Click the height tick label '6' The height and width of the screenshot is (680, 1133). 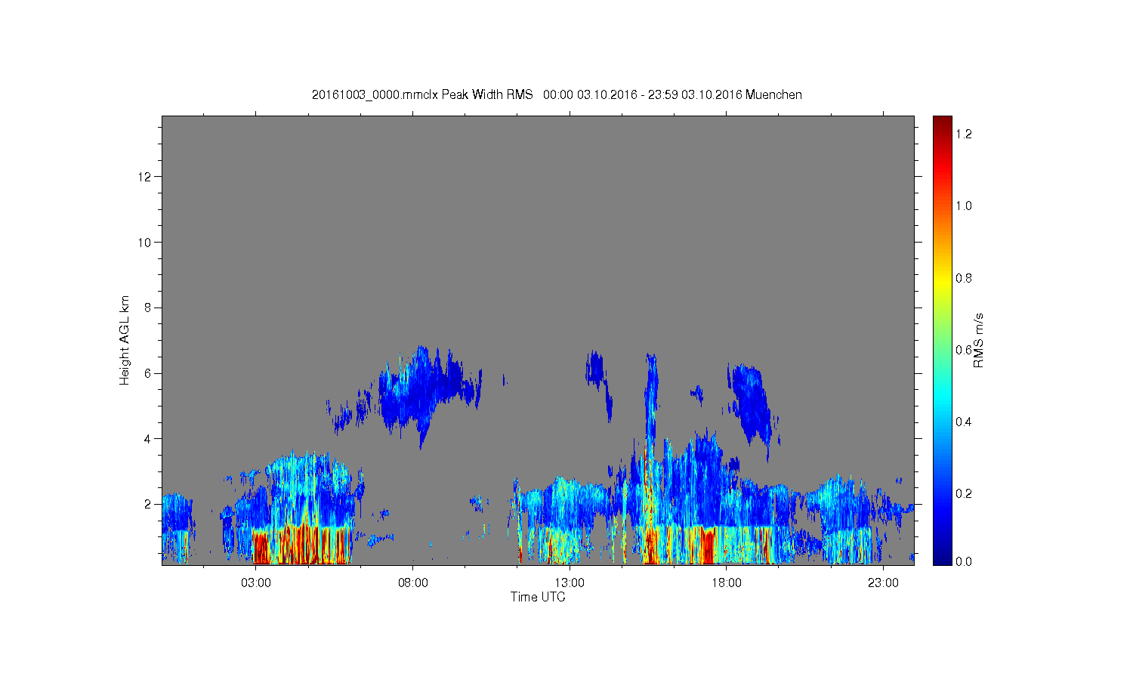click(149, 373)
